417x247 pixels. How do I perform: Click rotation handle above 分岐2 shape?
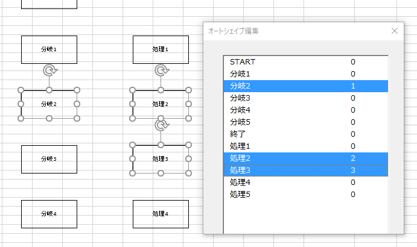[x=49, y=70]
